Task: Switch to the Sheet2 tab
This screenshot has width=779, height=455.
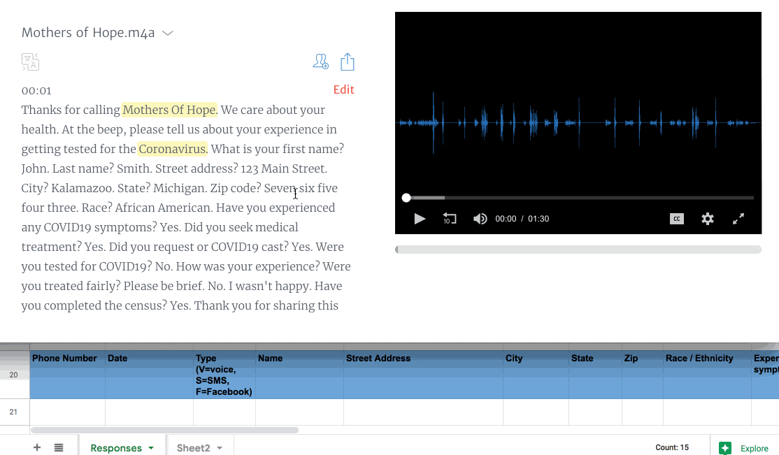Action: (x=193, y=447)
